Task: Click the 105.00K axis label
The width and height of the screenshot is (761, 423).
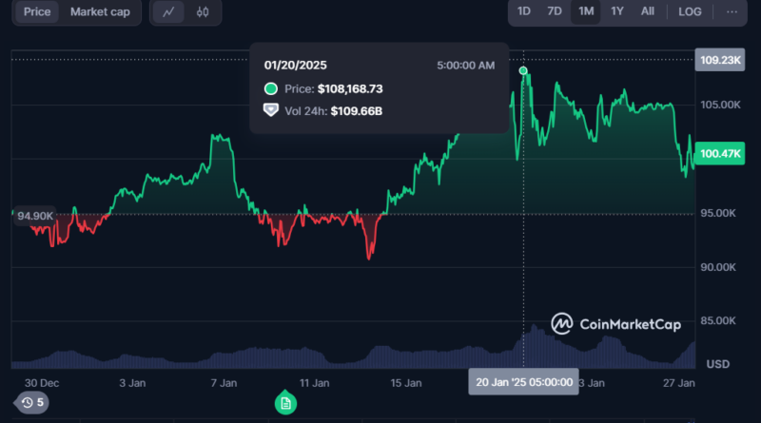Action: (x=720, y=105)
